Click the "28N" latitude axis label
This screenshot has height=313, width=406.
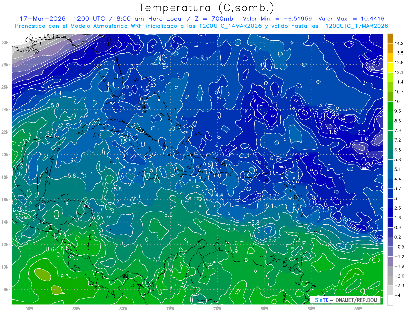pos(6,64)
